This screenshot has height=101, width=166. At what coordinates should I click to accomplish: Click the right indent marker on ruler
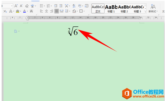click(x=140, y=18)
